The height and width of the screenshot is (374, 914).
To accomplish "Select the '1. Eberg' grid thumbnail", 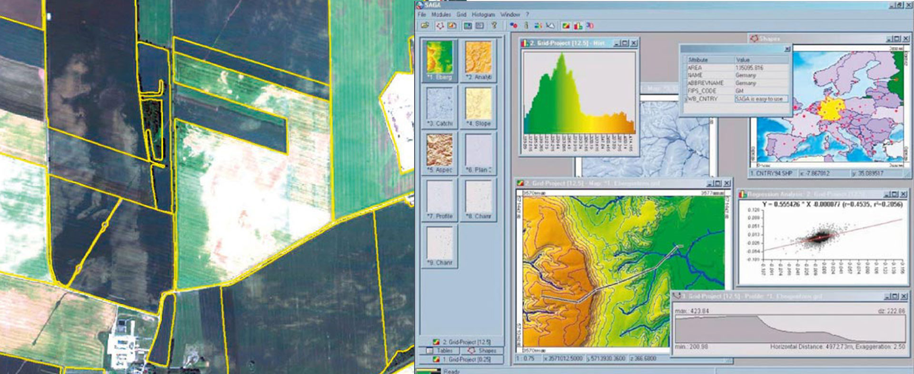I will pos(439,60).
